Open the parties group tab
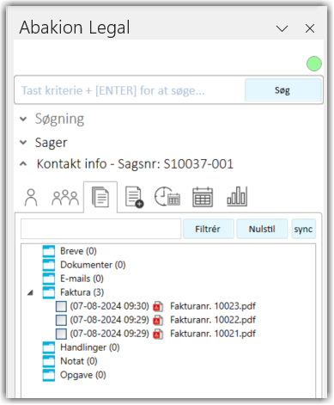 (x=65, y=198)
